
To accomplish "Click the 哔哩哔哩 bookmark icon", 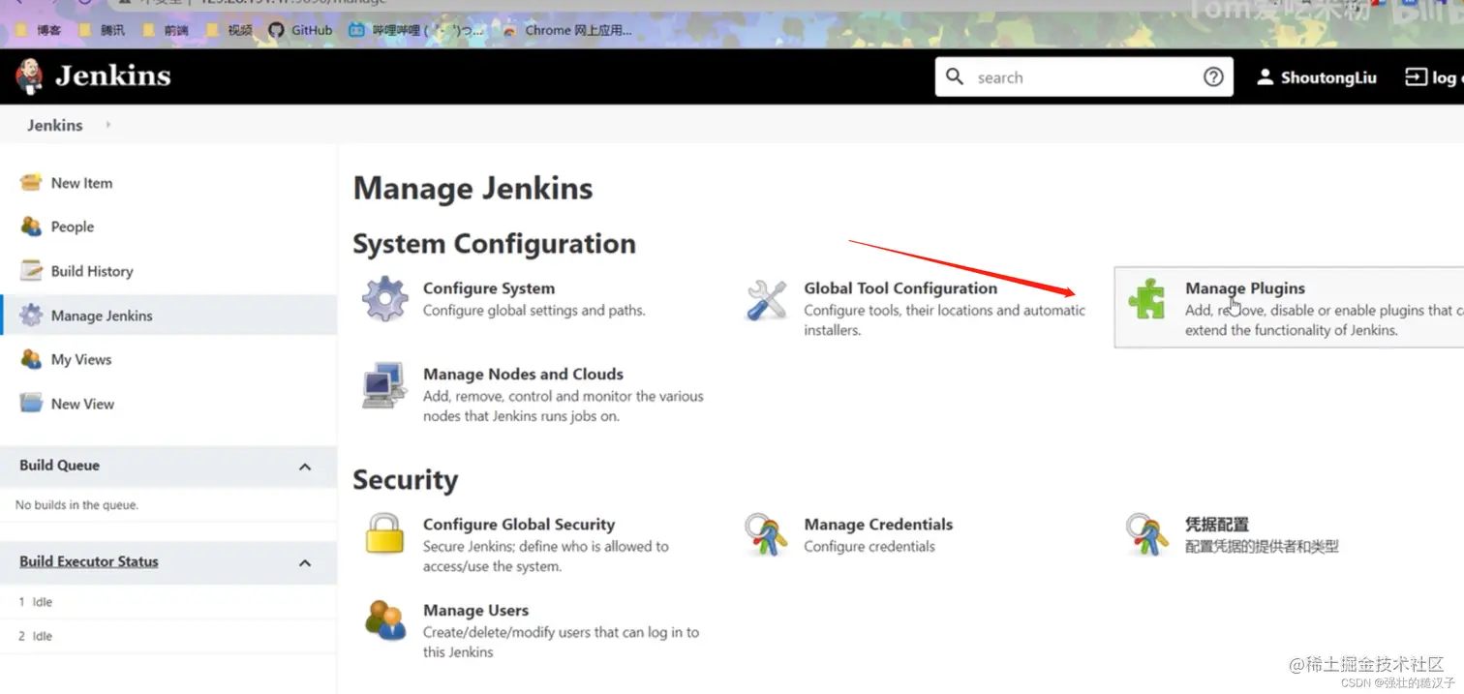I will pos(356,30).
